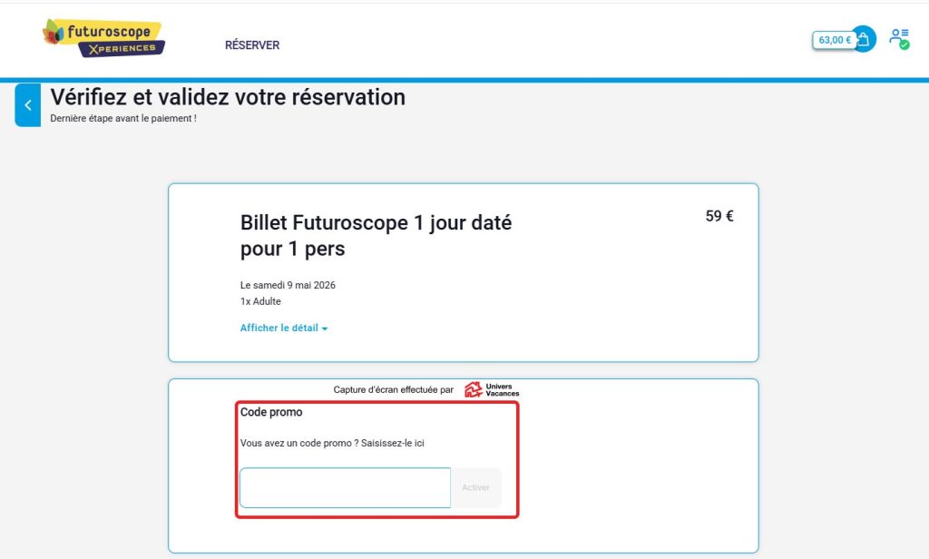Click the Code promo heading
The image size is (929, 559).
271,412
